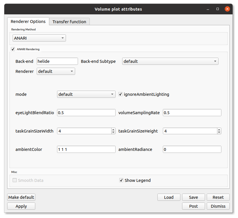Click the ambientRadiance input field
Image resolution: width=238 pixels, height=218 pixels.
coord(192,149)
